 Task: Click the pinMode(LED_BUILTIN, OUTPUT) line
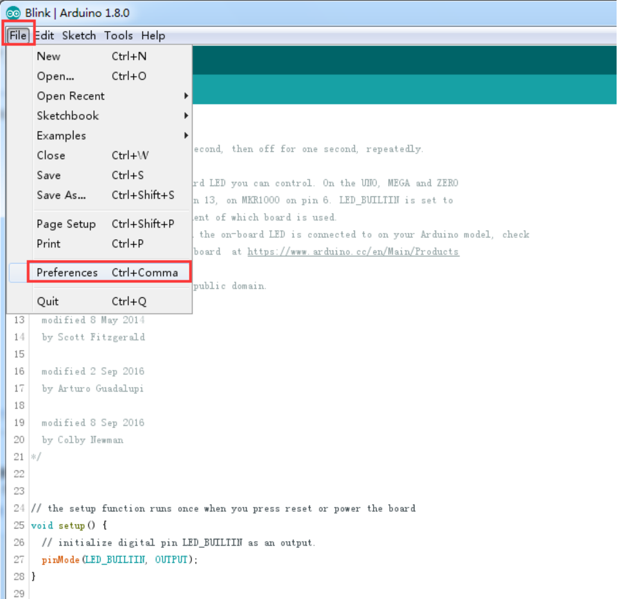120,559
